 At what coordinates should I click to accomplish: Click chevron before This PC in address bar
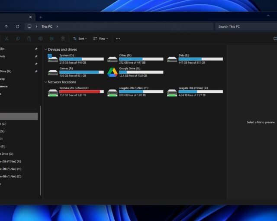[36, 26]
